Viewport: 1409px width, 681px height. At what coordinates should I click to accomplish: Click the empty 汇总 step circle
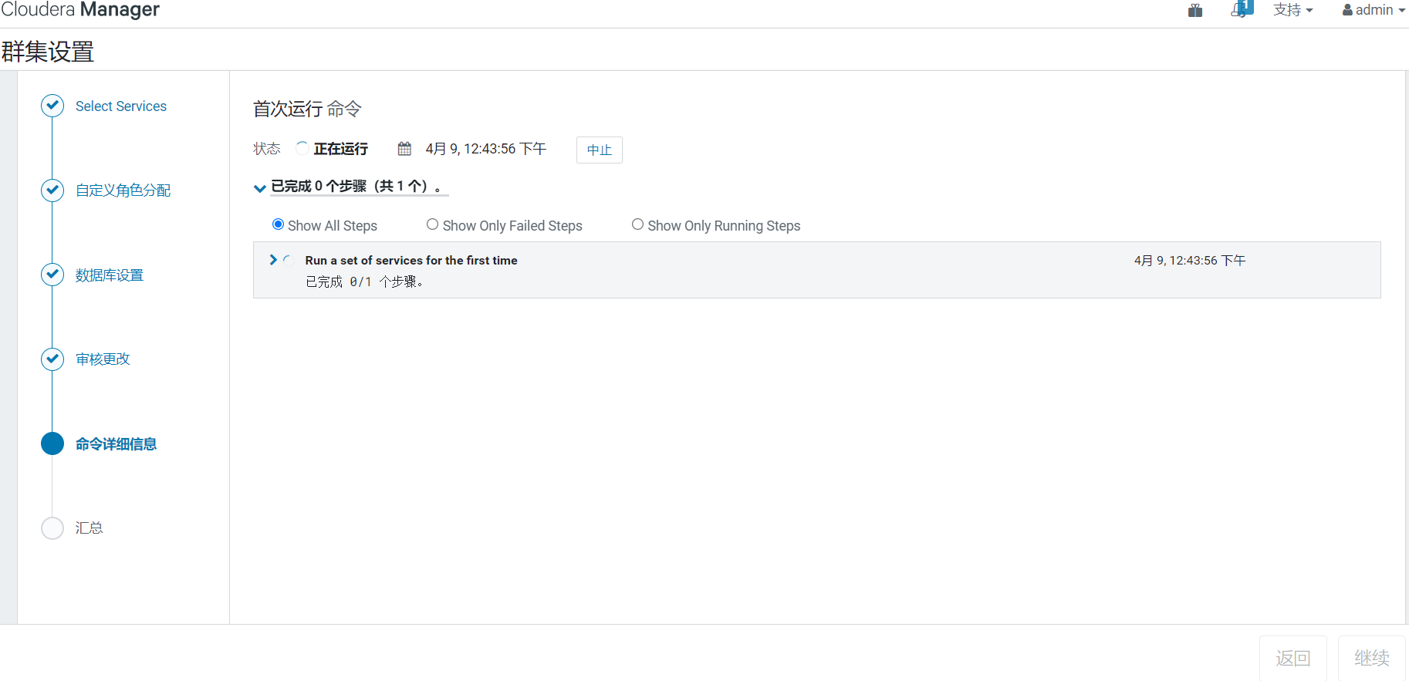[52, 528]
